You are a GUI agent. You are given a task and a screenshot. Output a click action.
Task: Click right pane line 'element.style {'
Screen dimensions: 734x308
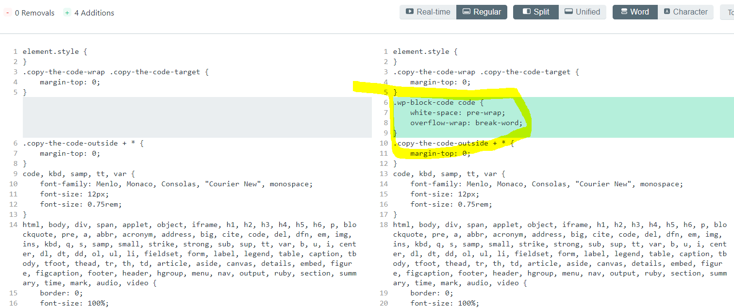(425, 51)
